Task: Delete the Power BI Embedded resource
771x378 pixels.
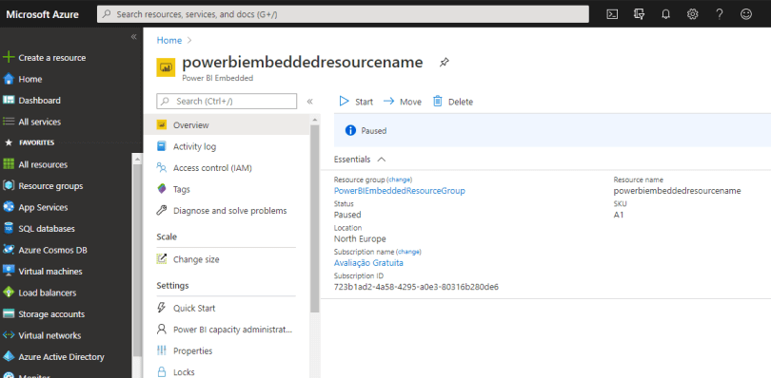Action: click(x=453, y=102)
